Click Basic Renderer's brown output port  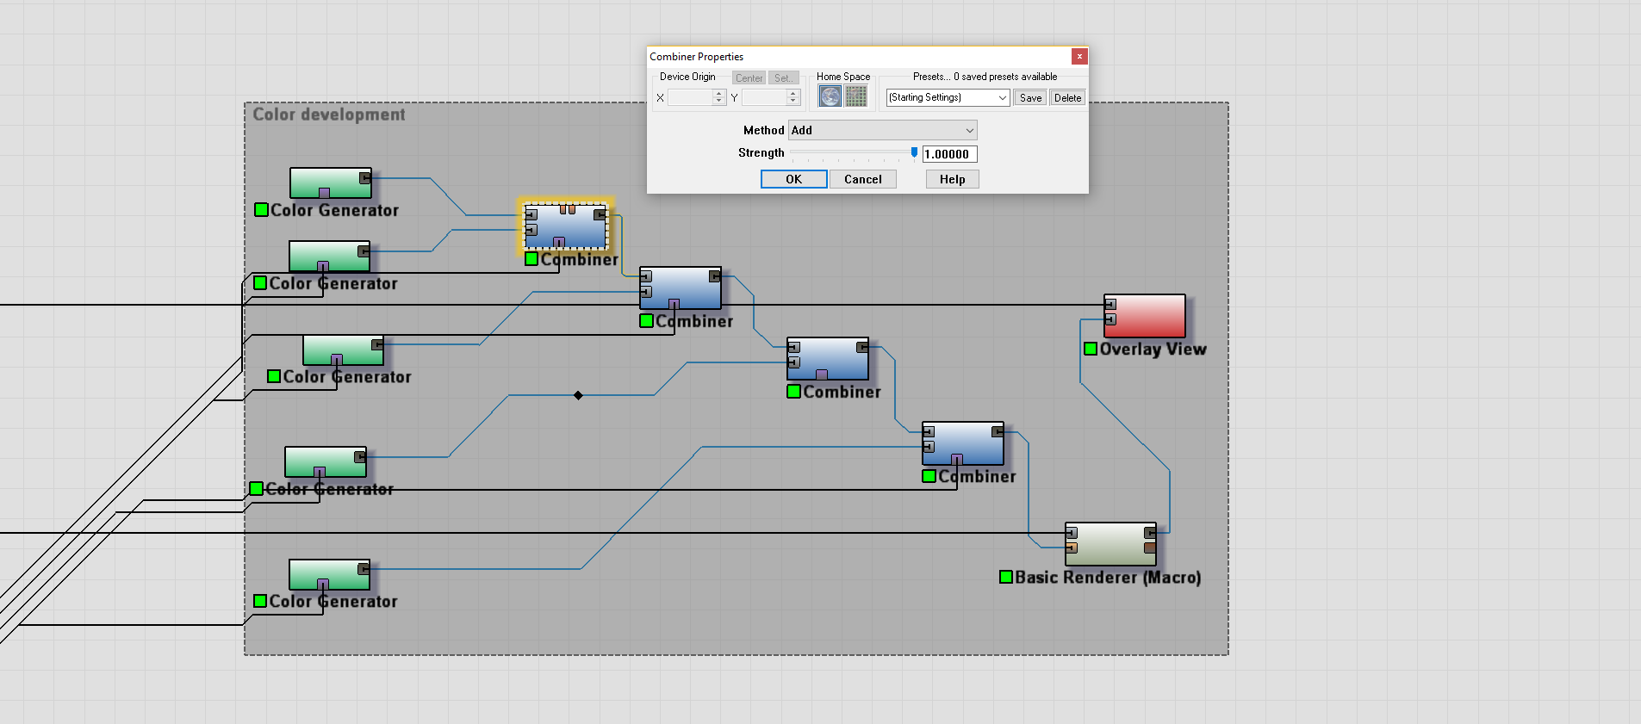coord(1150,548)
